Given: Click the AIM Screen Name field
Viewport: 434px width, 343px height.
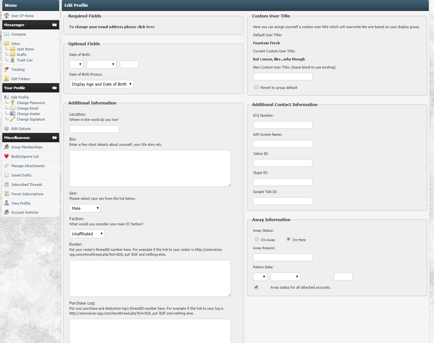Looking at the screenshot, I should tap(283, 144).
